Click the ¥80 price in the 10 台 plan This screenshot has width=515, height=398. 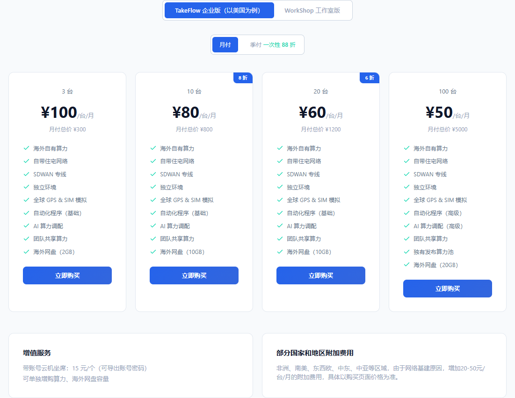tap(186, 113)
